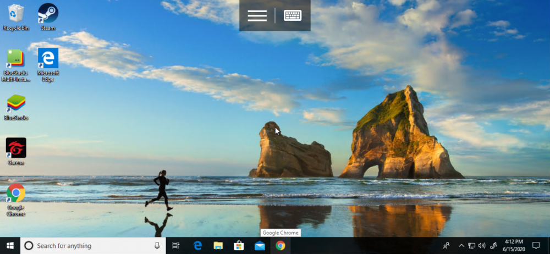
Task: Open File Explorer from the taskbar
Action: [x=218, y=246]
